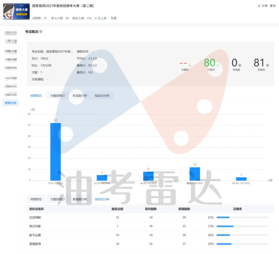The width and height of the screenshot is (279, 254).
Task: Click the 已上架 status indicator
Action: [x=101, y=18]
